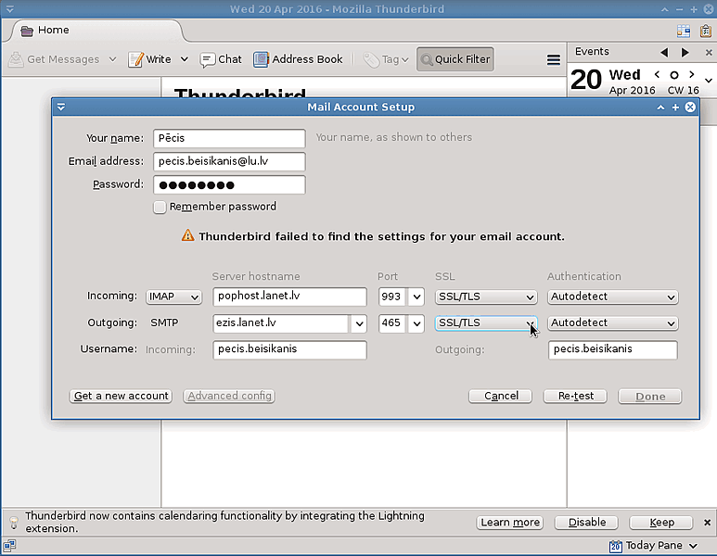Focus the Password field
717x556 pixels.
click(229, 185)
